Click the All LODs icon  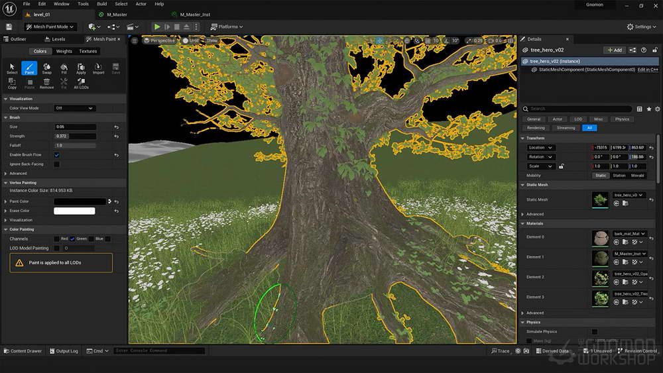pos(81,83)
